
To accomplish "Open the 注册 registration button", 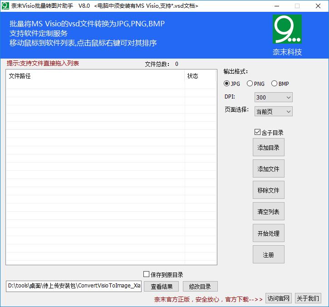I will click(268, 255).
